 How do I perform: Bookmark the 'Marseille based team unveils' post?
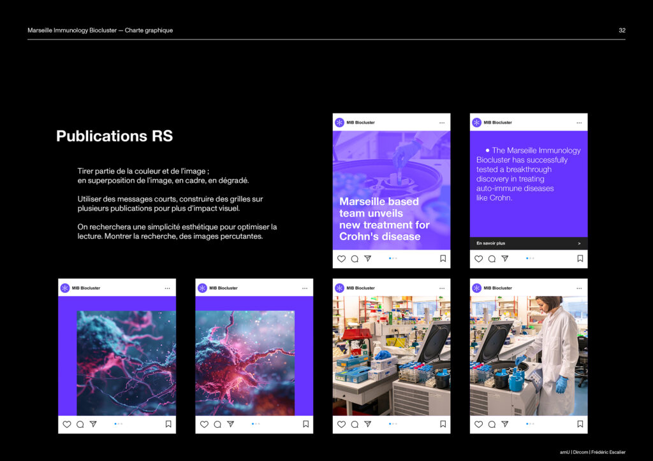(443, 259)
